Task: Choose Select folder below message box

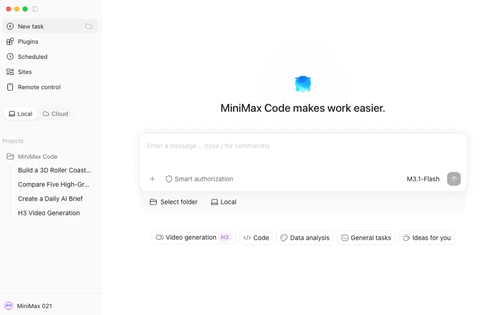Action: [174, 202]
